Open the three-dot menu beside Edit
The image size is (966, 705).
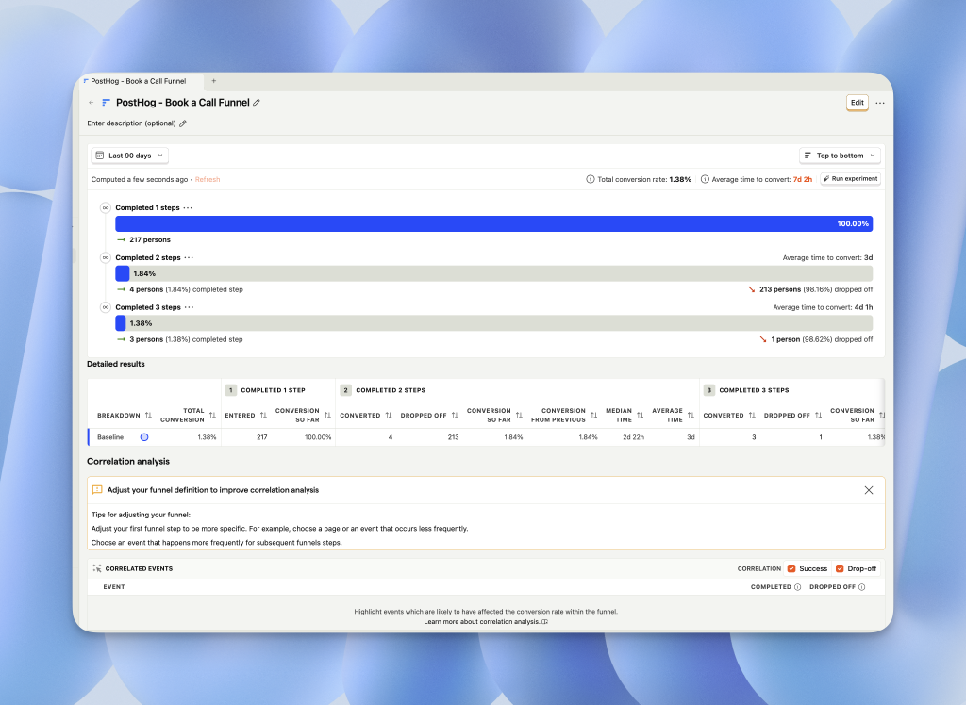point(880,103)
